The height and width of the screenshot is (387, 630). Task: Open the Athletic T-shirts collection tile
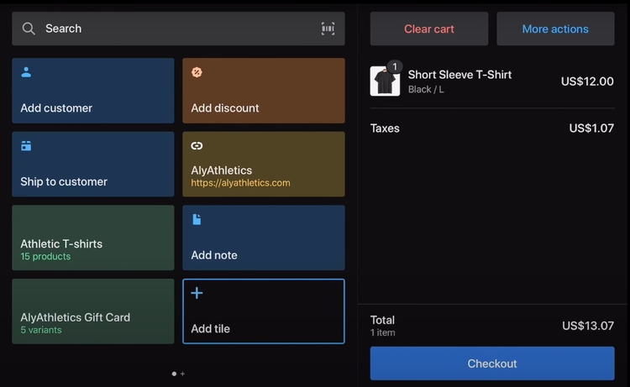tap(93, 238)
